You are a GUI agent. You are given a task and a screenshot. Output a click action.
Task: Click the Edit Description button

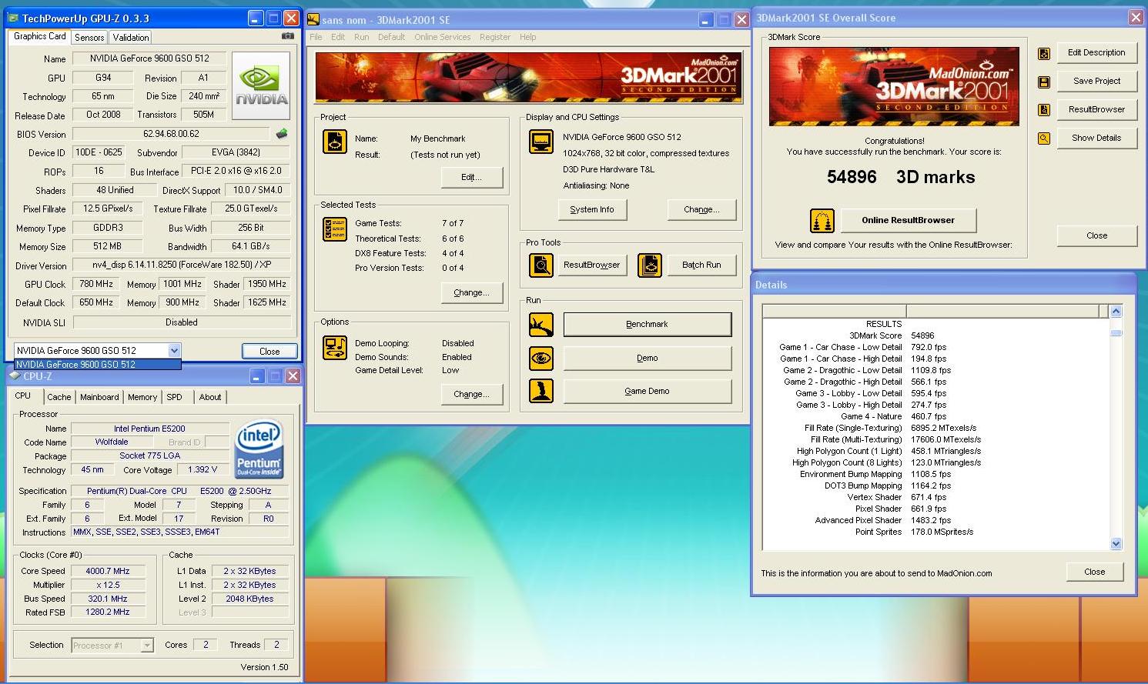(x=1096, y=52)
